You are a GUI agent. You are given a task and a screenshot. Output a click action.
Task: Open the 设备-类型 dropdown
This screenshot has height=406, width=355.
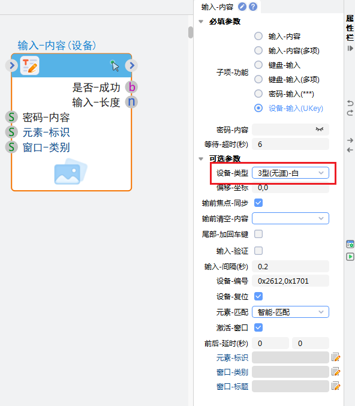(x=290, y=173)
